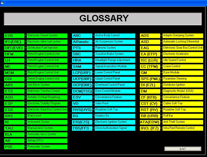
Task: Click the 'Headlight Range Adjustment' description
Action: point(115,60)
